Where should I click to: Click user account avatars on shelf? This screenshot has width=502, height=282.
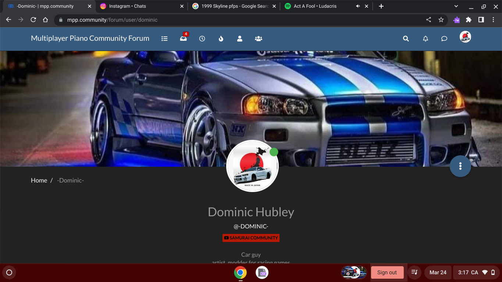pos(354,272)
